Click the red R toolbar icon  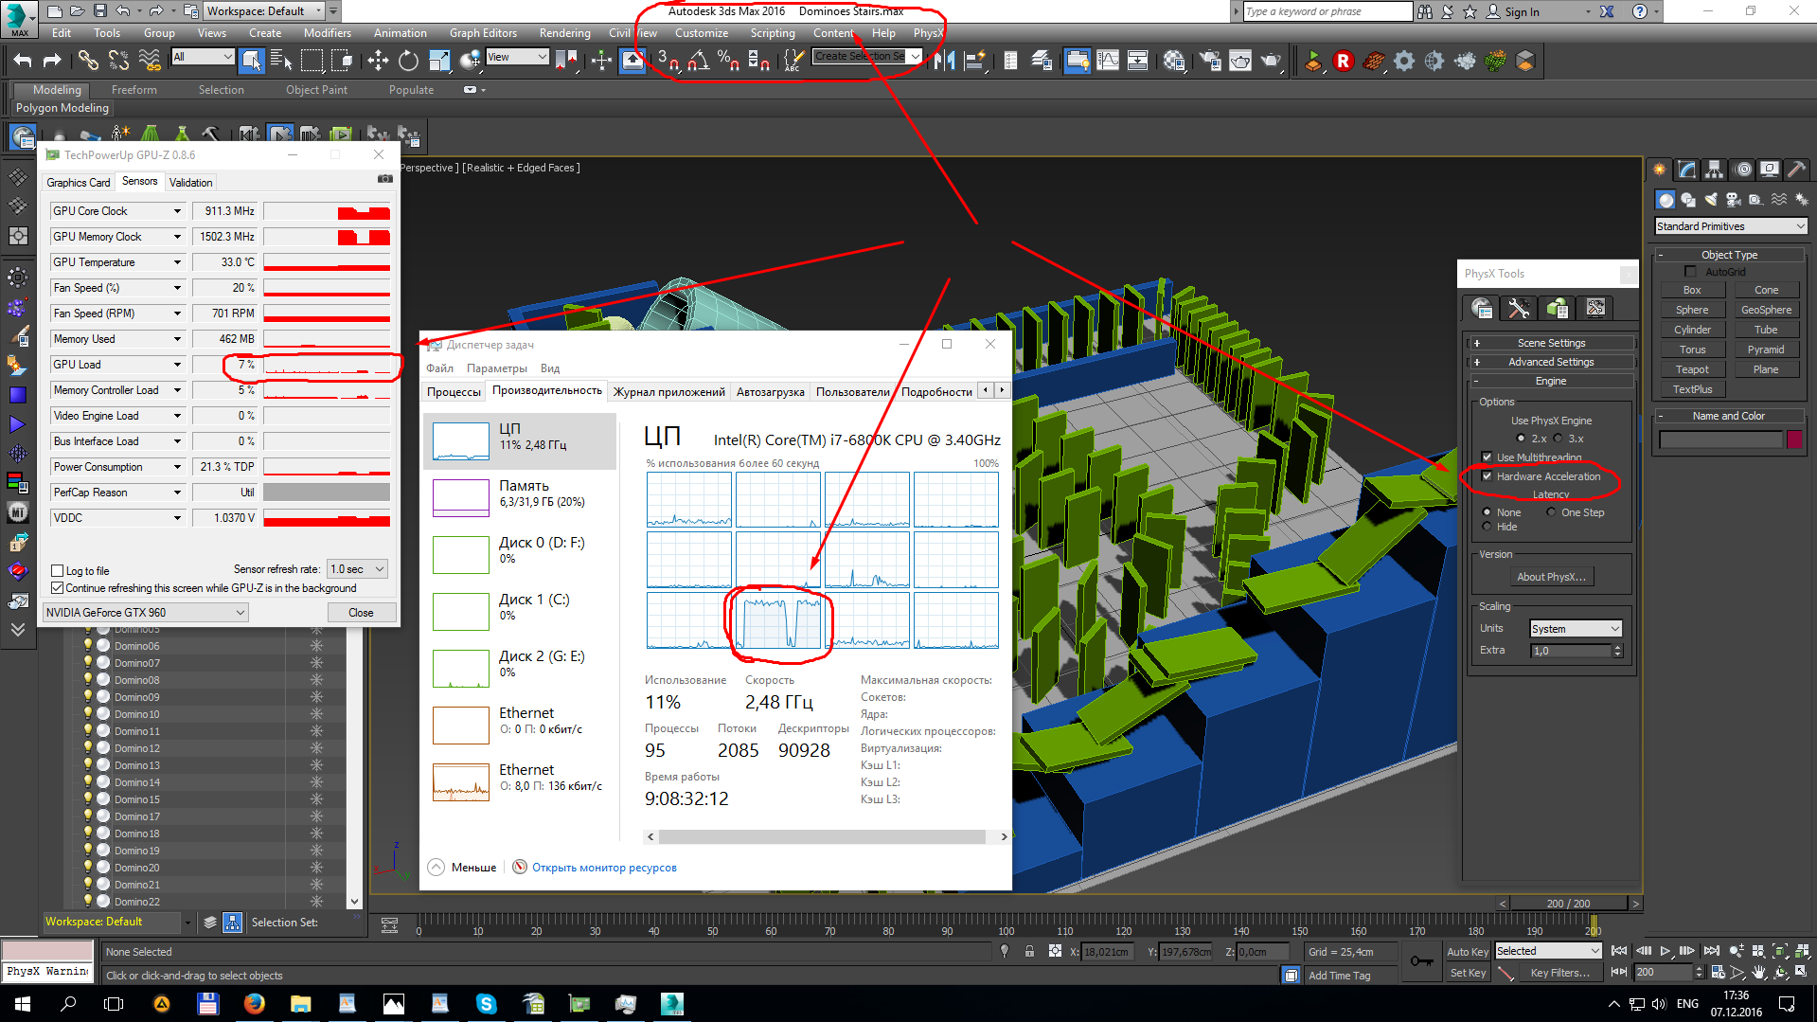tap(1343, 62)
